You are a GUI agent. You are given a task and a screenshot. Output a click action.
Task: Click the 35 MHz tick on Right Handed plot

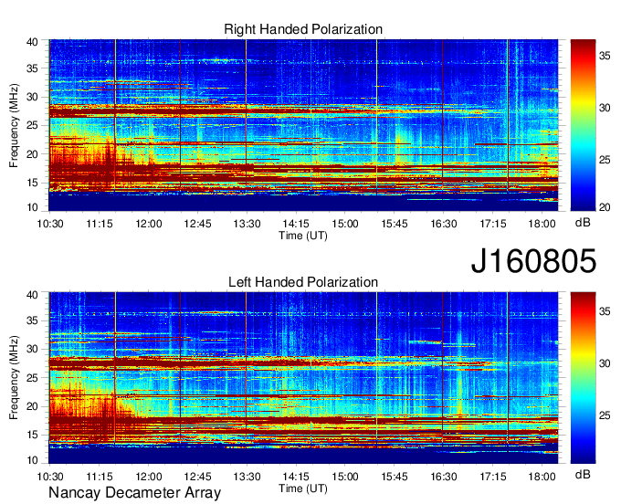33,68
